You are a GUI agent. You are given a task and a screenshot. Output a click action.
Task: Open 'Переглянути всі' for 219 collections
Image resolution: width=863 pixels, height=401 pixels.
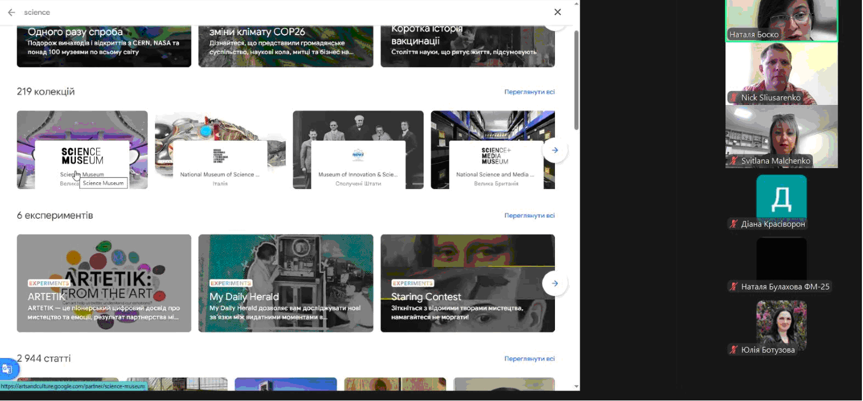[529, 92]
